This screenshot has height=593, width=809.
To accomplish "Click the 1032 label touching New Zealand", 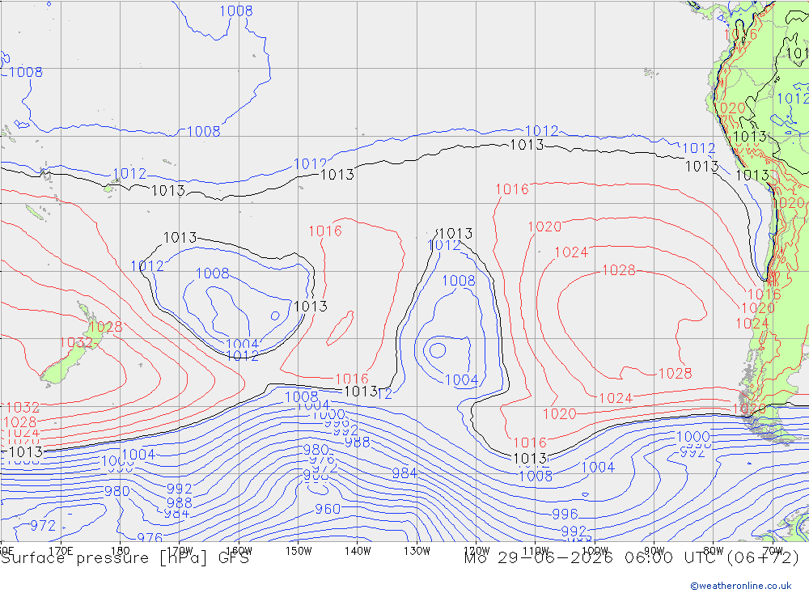I will 76,343.
